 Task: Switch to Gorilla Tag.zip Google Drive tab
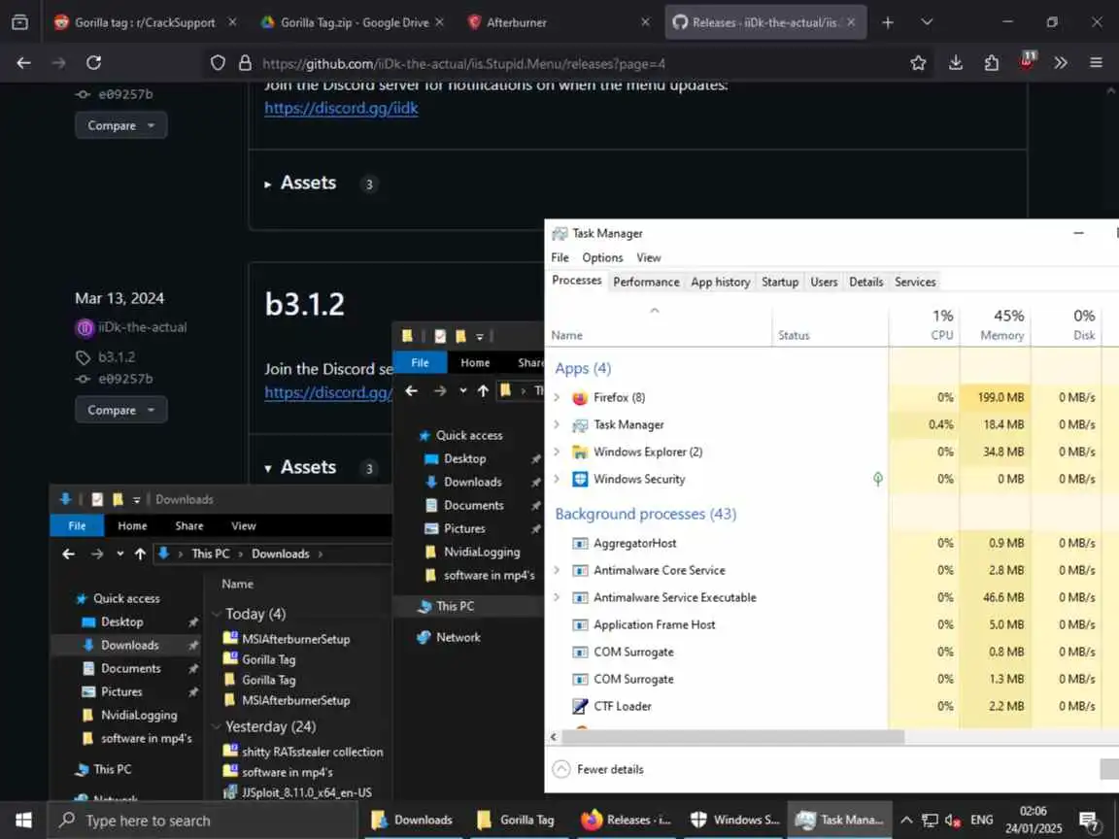tap(351, 23)
